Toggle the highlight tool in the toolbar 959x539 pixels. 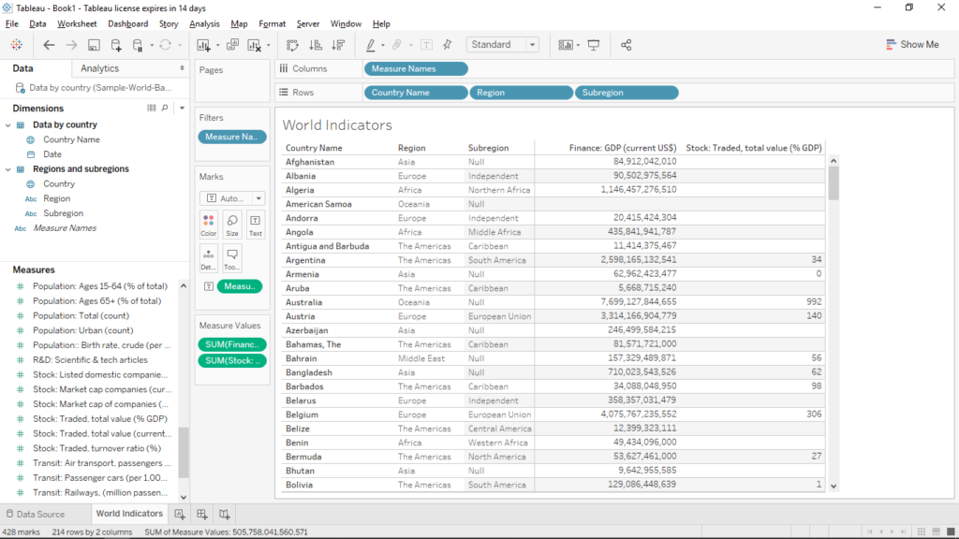click(x=373, y=44)
